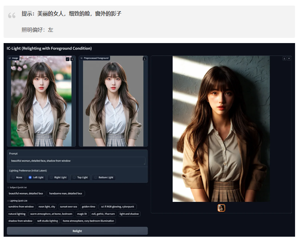
Task: Choose the 'neon light, city' lighting preset
Action: pos(47,207)
